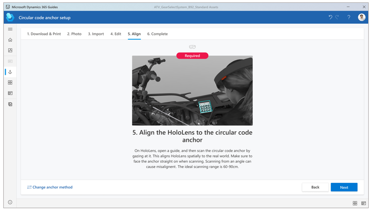The width and height of the screenshot is (372, 211).
Task: Click the Required red badge
Action: click(x=192, y=56)
